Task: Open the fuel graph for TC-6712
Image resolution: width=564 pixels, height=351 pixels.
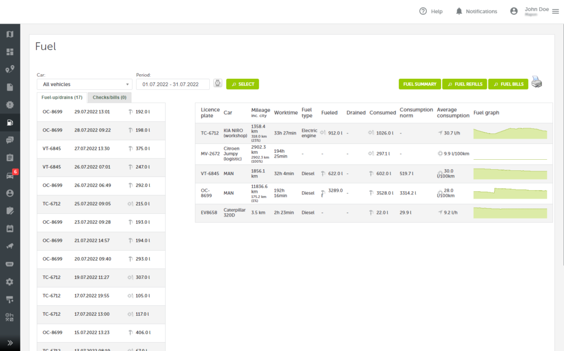Action: 510,133
